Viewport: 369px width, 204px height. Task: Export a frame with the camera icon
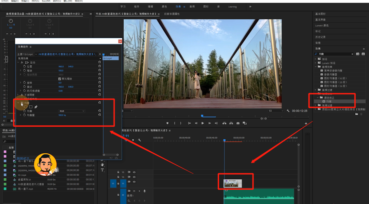[x=238, y=123]
